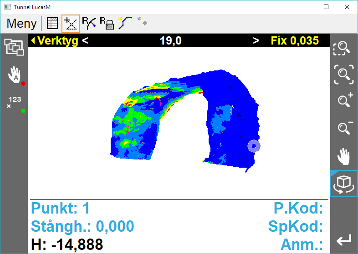This screenshot has height=254, width=358.
Task: Toggle the automatic hand mode with red dot
Action: coord(15,76)
